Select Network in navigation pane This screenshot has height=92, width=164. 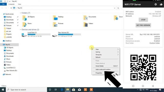[x=8, y=74]
